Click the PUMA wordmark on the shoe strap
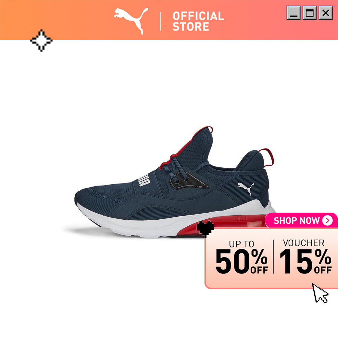 144,179
